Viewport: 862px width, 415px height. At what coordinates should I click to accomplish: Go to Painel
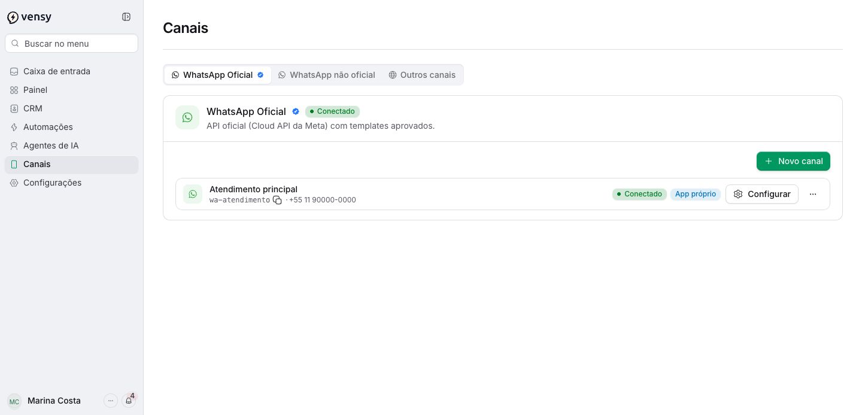72,90
